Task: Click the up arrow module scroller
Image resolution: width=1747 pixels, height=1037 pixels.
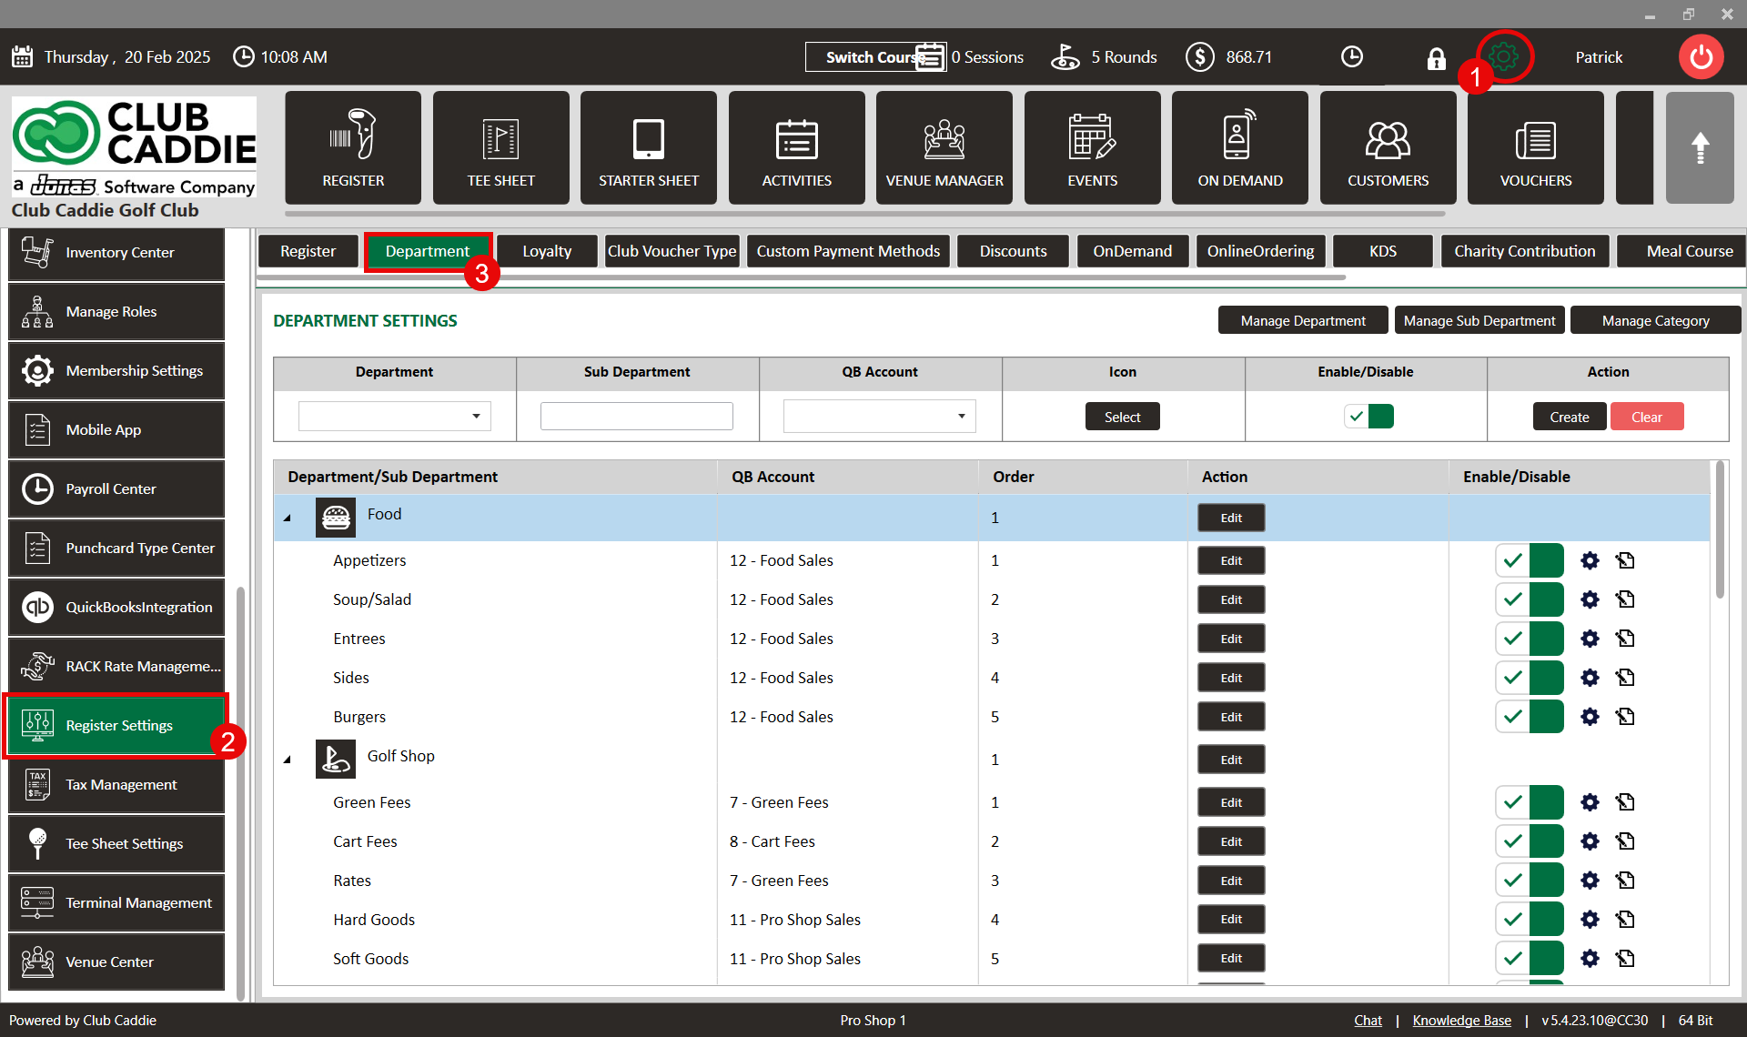Action: click(1700, 147)
